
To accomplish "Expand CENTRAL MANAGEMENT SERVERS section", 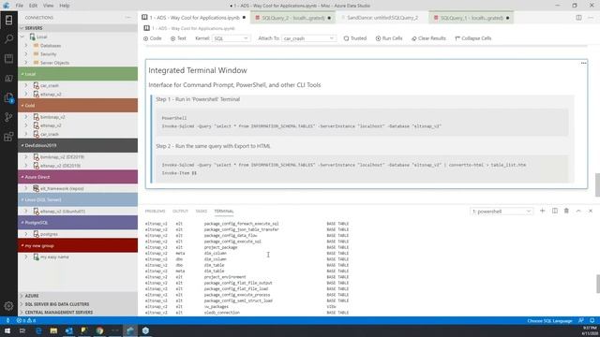I will click(x=79, y=312).
